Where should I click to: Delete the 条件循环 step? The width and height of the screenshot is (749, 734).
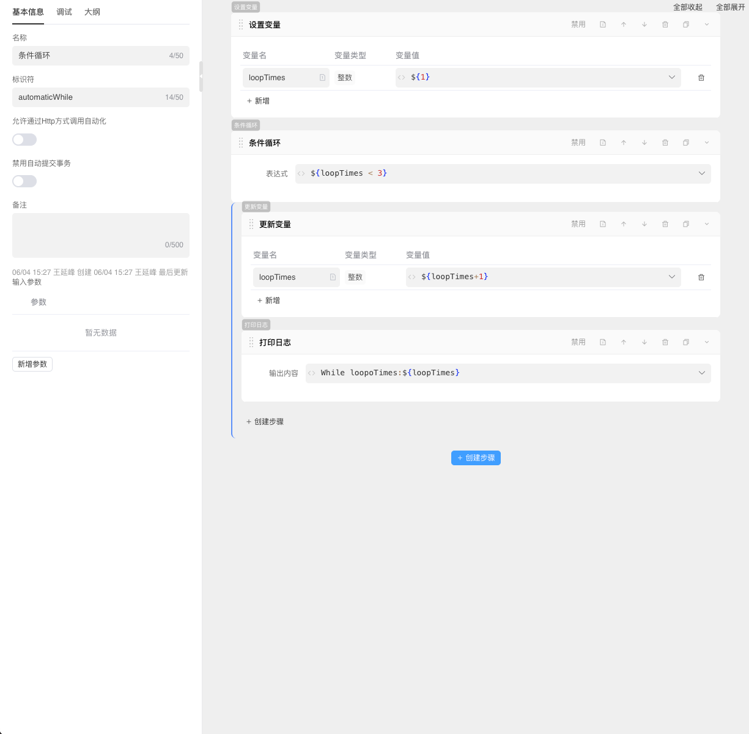pos(665,143)
